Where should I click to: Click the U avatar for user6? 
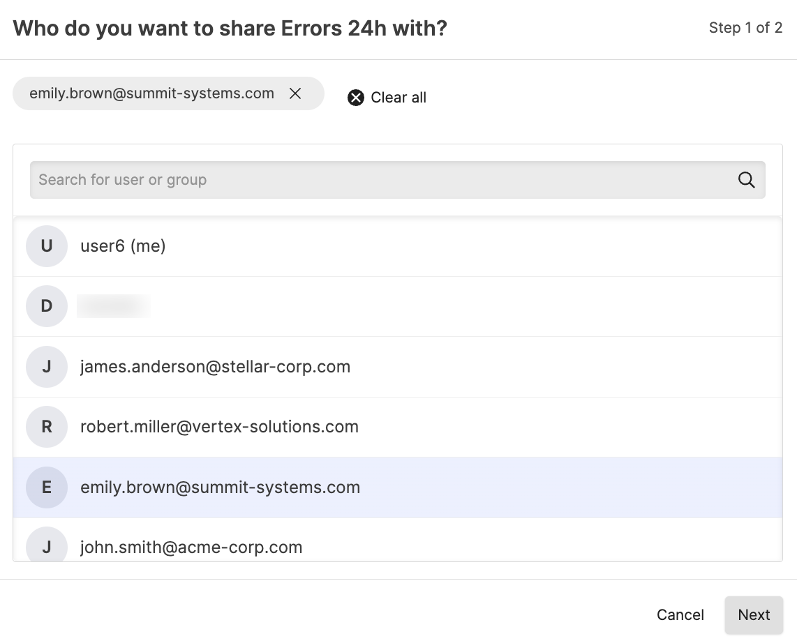pos(47,246)
